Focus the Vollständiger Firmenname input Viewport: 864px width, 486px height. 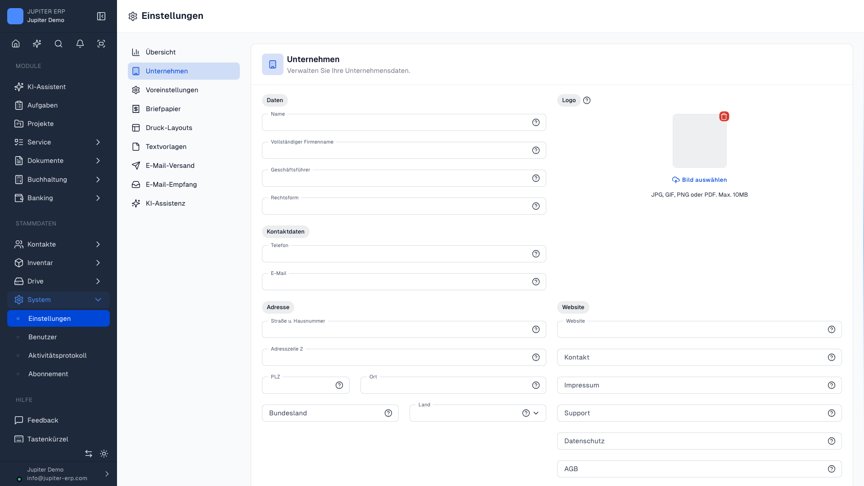[x=404, y=150]
